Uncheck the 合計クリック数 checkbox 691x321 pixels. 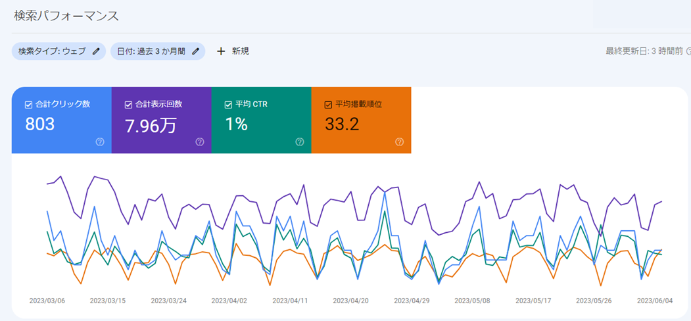(29, 105)
